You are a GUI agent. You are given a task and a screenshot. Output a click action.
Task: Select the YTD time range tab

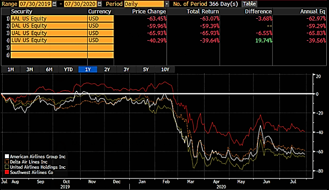(x=68, y=70)
